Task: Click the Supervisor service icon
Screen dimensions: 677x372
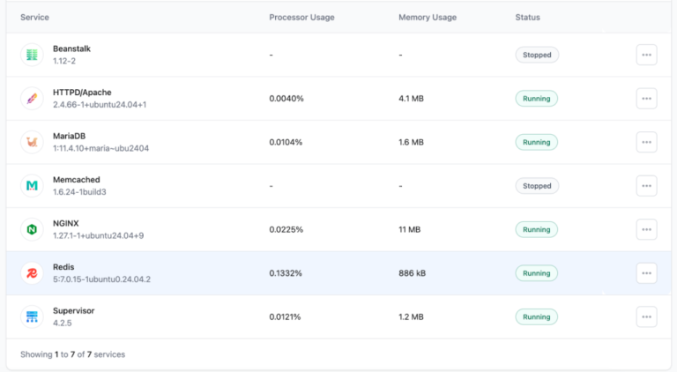Action: tap(32, 316)
